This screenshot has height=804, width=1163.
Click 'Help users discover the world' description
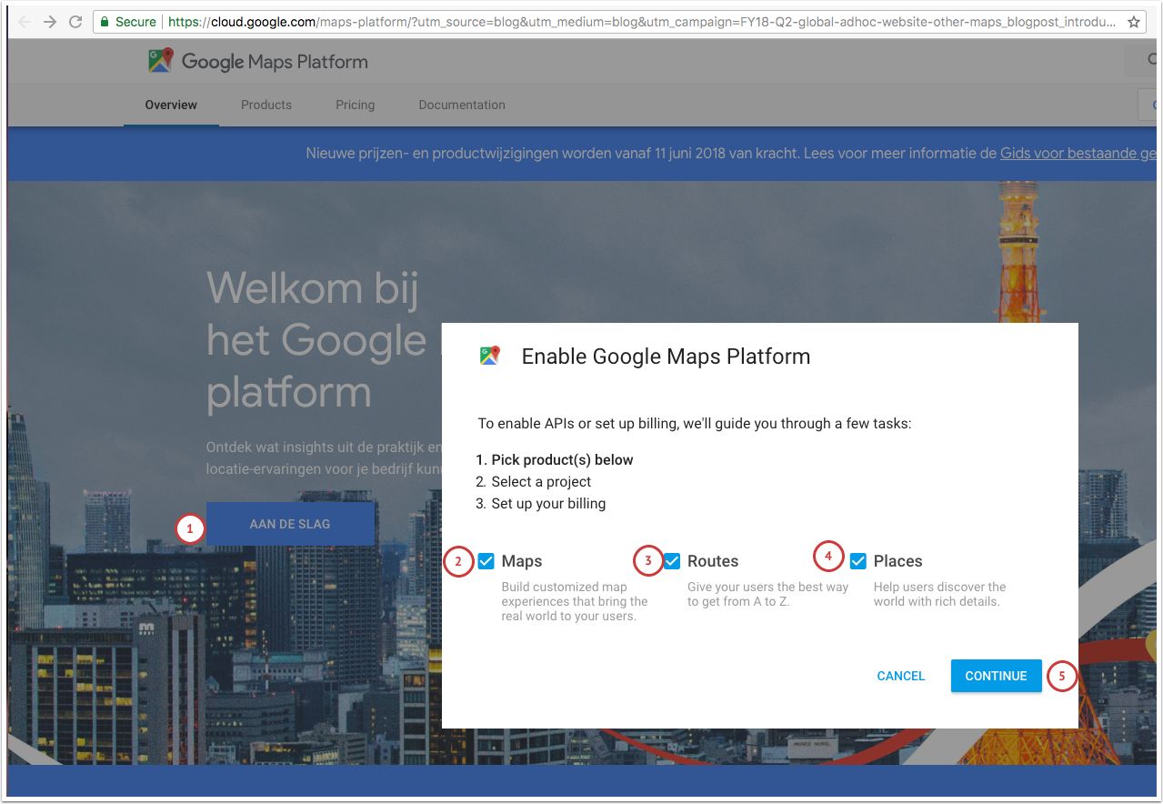click(x=940, y=594)
